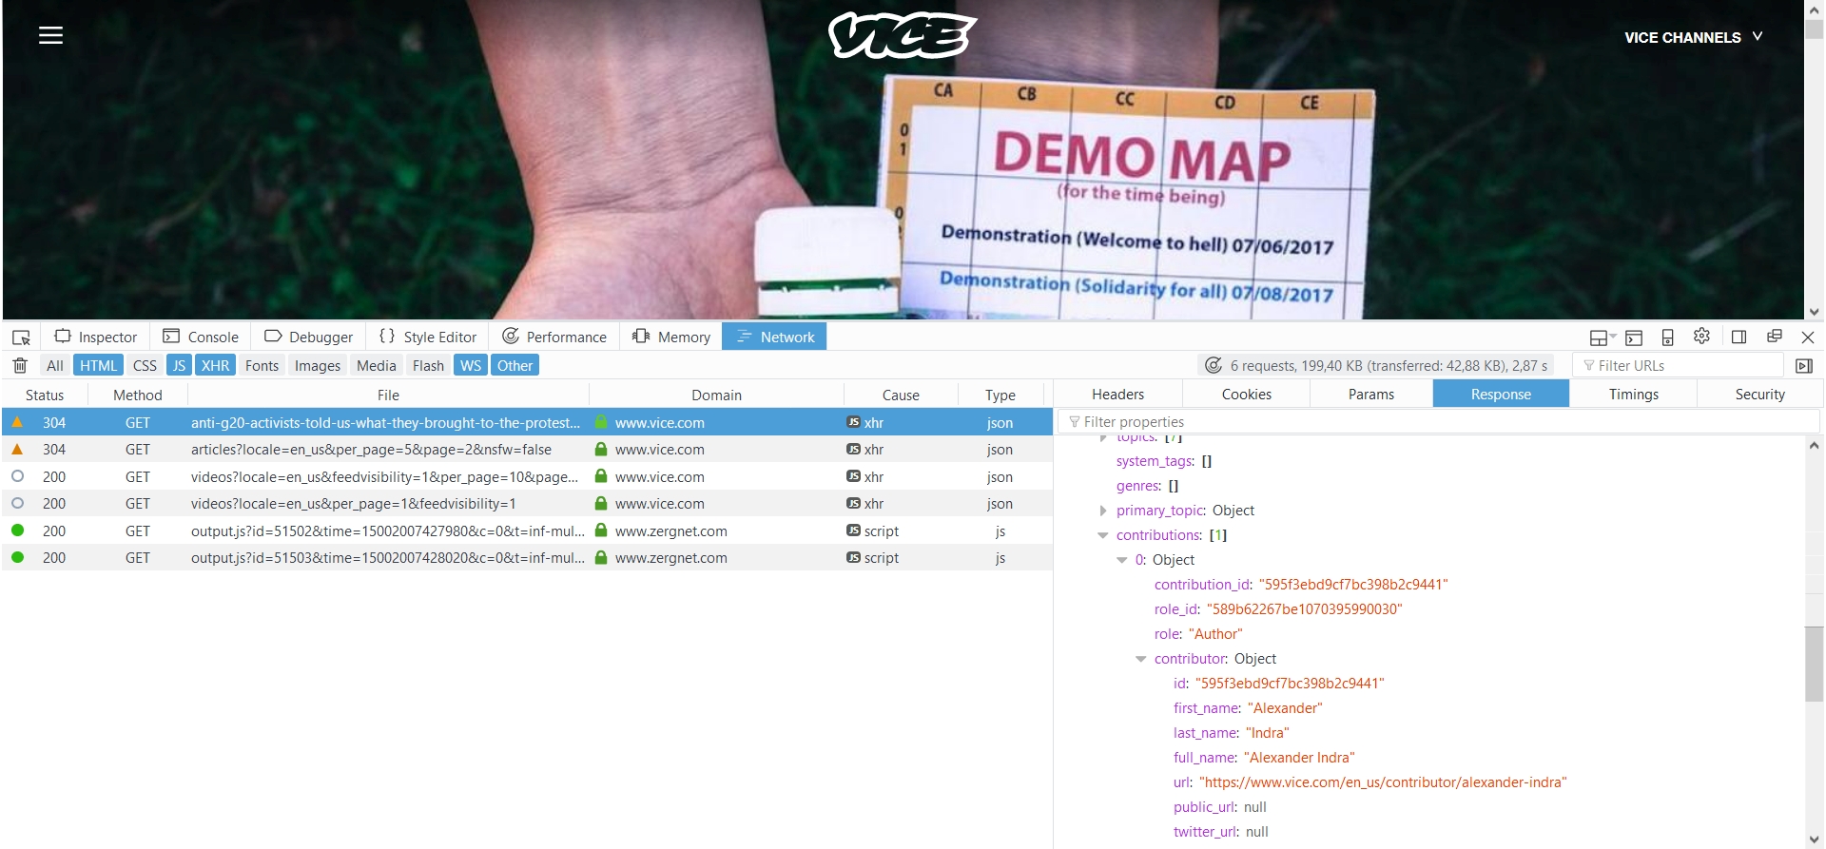
Task: Toggle the Fonts filter
Action: click(262, 366)
